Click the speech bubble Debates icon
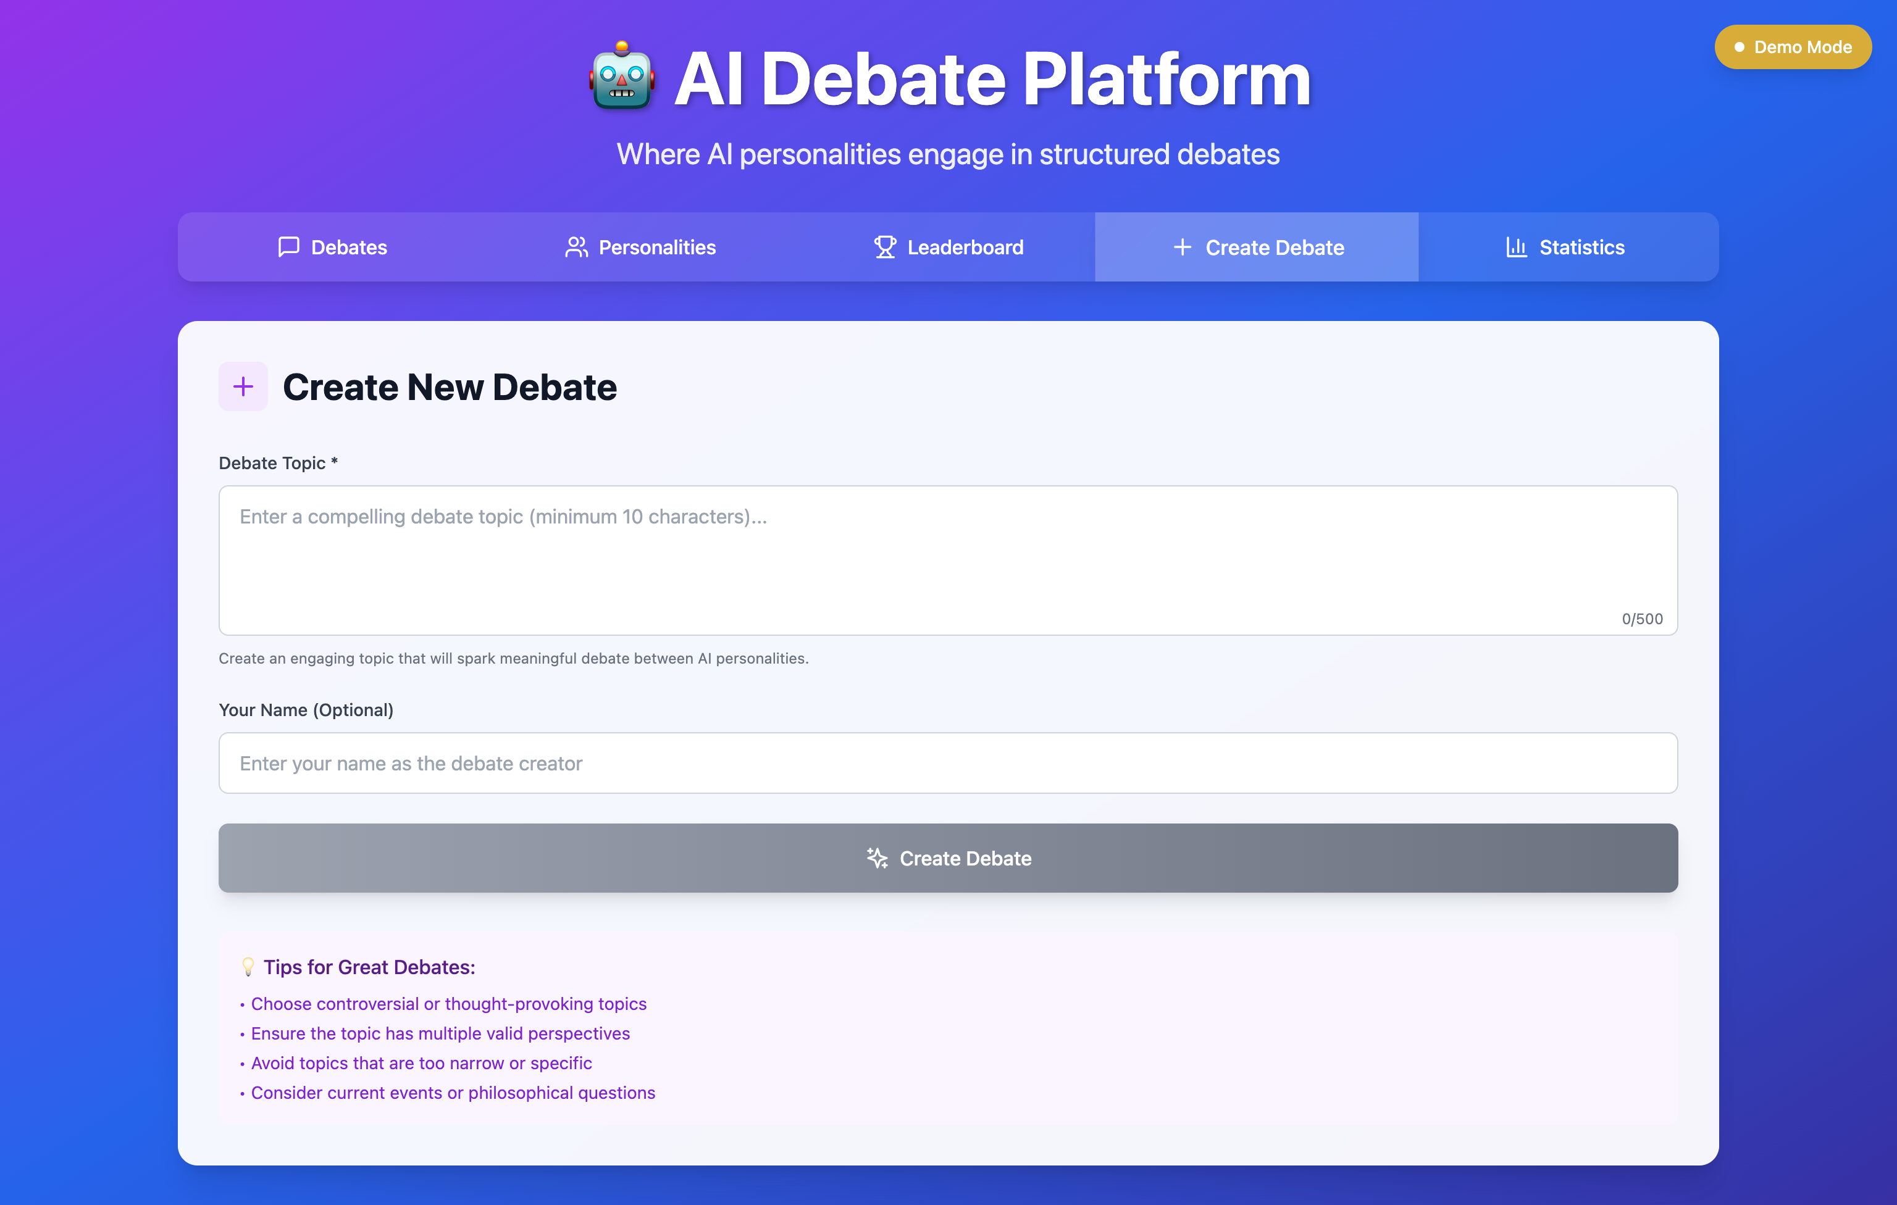 [x=288, y=248]
